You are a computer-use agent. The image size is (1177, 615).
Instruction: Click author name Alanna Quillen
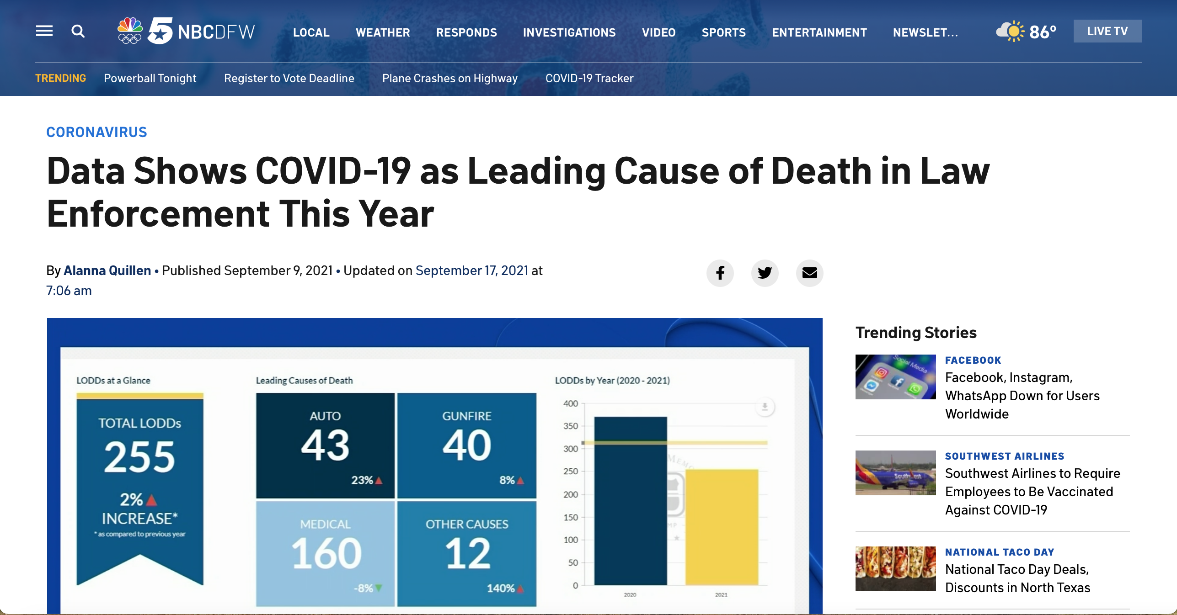tap(107, 270)
